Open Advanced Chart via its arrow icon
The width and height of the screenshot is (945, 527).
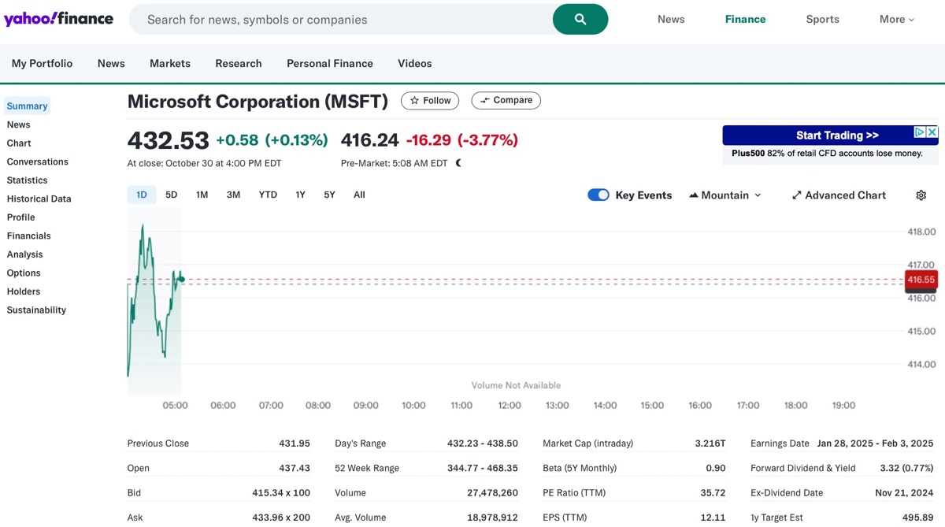(797, 195)
